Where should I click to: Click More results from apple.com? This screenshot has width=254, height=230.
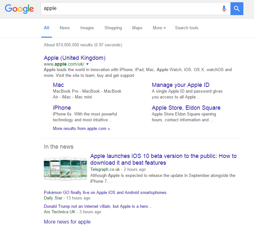[x=81, y=128]
